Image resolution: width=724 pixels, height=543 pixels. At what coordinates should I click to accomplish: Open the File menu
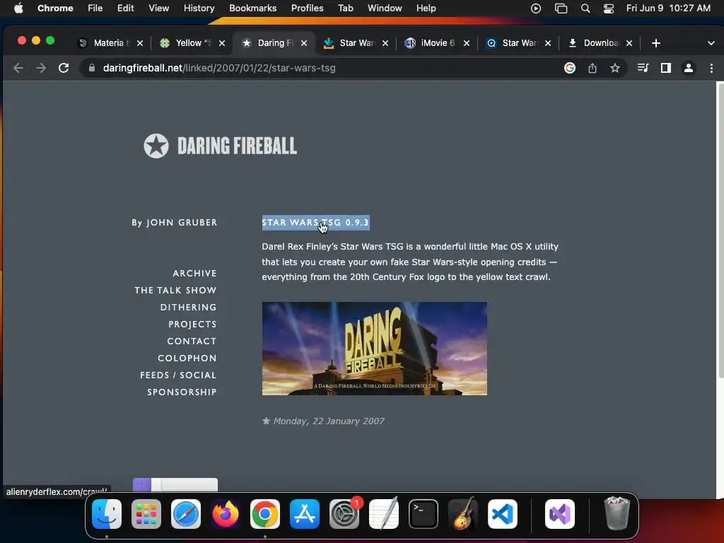(95, 8)
